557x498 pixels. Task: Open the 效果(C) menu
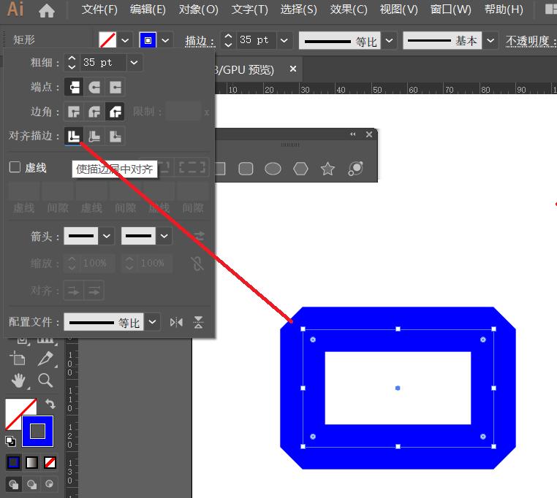pyautogui.click(x=349, y=9)
